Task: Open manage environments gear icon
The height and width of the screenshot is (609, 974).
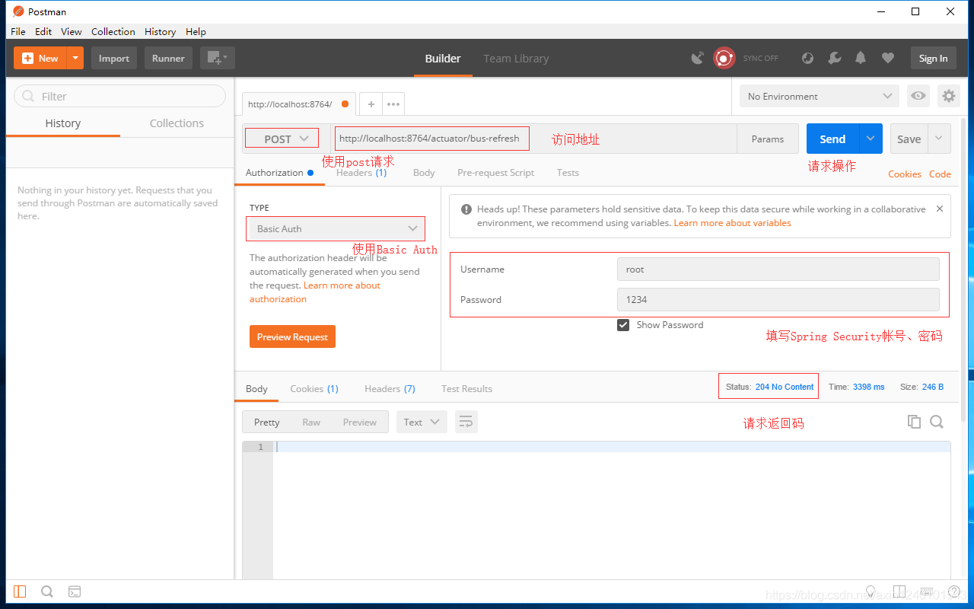Action: coord(949,96)
